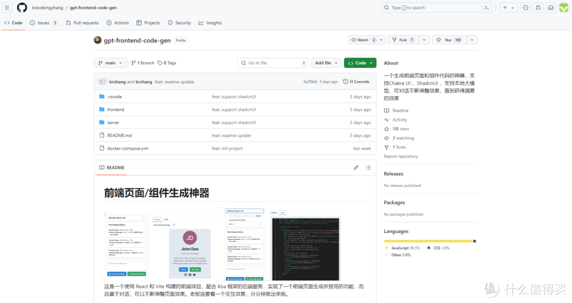Open the main branch selector dropdown
The height and width of the screenshot is (303, 572).
point(110,63)
